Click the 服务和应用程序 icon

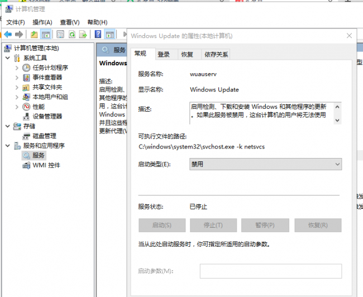tap(17, 146)
